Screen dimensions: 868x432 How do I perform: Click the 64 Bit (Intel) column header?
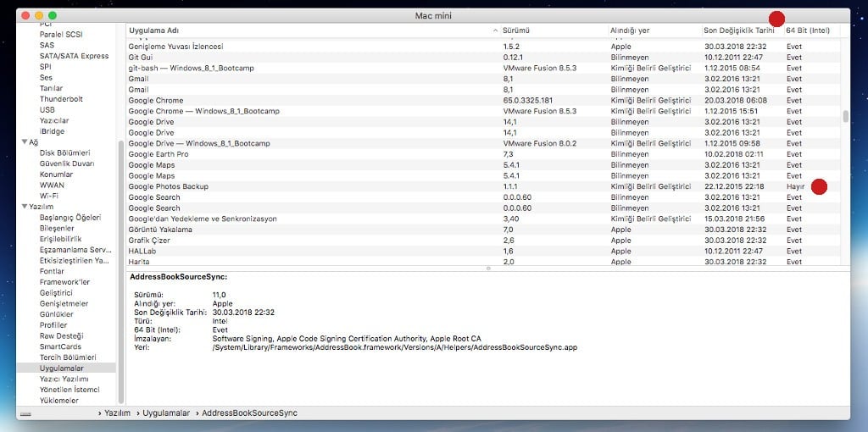click(808, 30)
